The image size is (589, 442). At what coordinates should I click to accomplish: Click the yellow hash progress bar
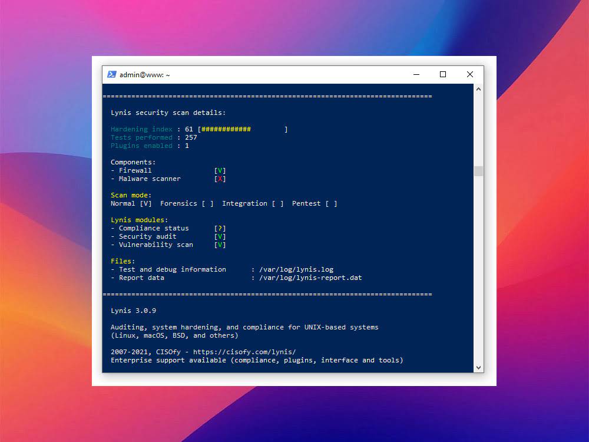[x=226, y=129]
